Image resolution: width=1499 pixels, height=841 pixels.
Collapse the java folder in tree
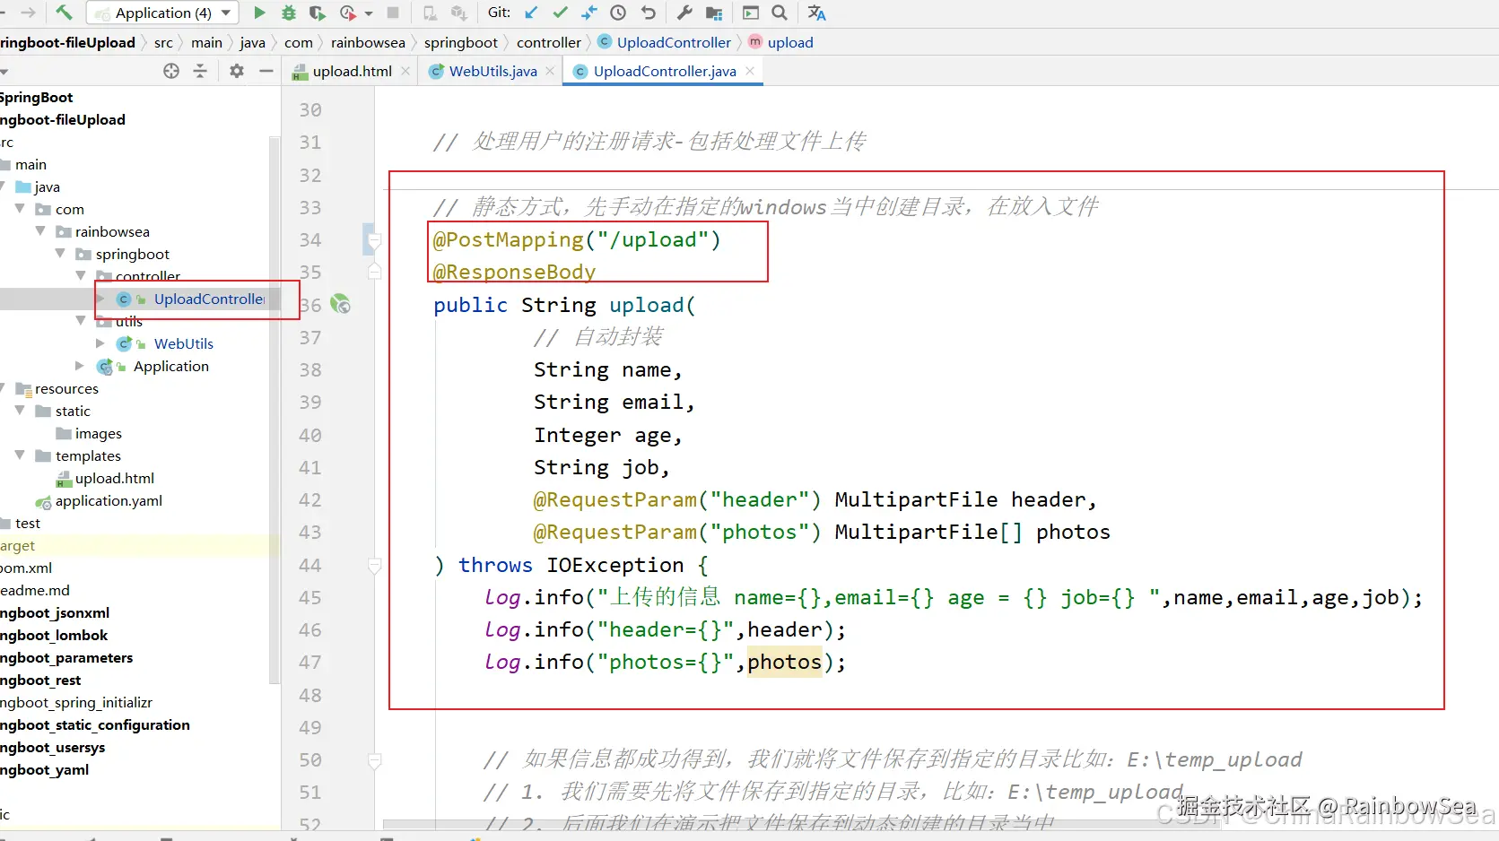pos(2,186)
